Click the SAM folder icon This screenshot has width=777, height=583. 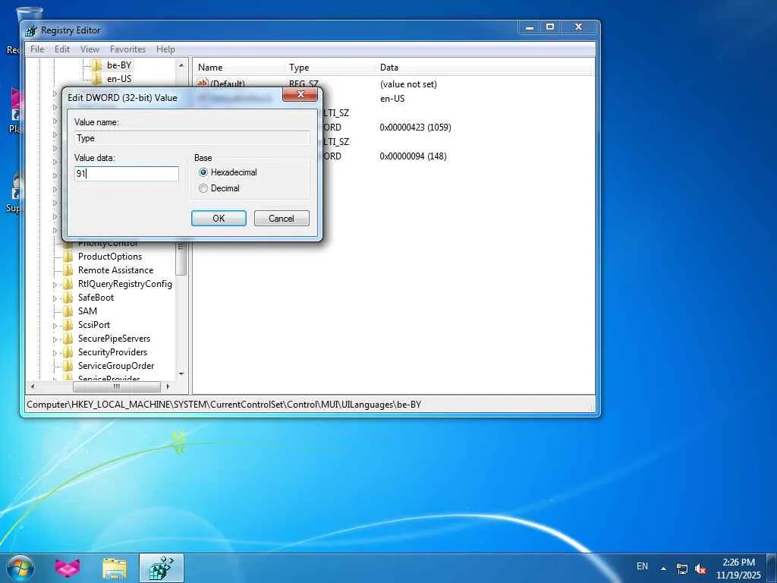68,310
